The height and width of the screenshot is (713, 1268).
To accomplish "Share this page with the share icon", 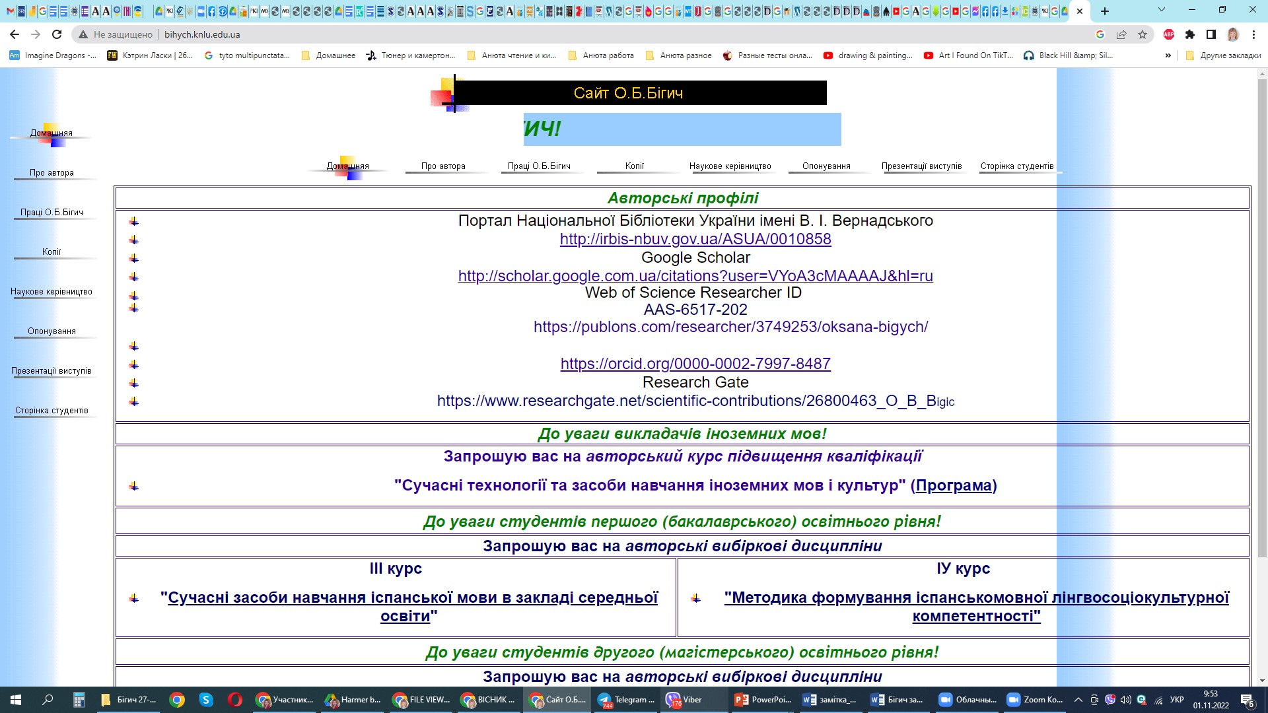I will click(1121, 34).
